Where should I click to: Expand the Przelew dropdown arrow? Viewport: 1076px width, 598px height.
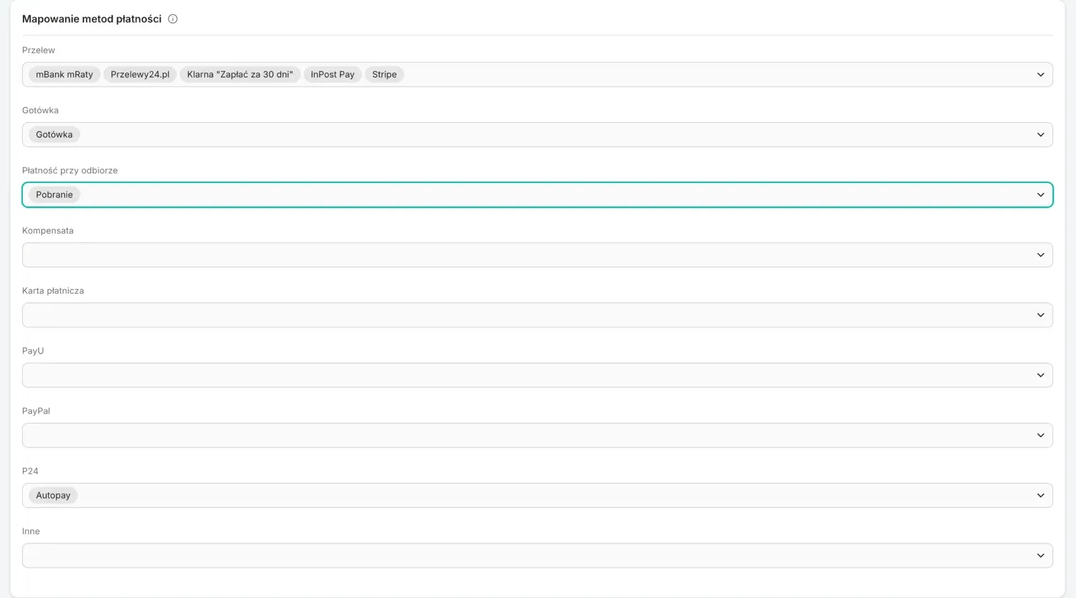[x=1041, y=75]
